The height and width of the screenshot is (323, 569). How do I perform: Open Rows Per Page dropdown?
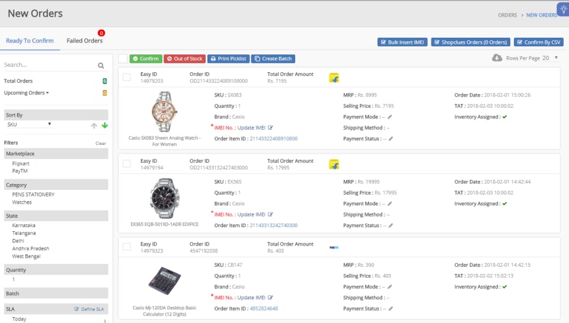550,58
